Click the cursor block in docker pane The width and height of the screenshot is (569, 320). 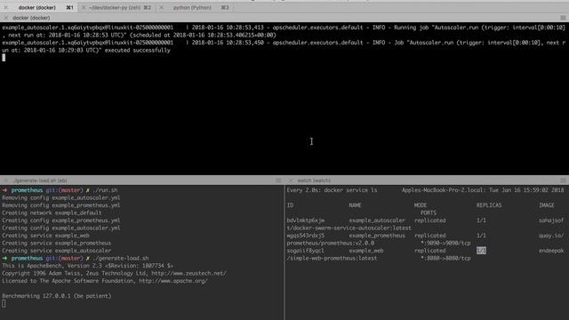coord(4,57)
